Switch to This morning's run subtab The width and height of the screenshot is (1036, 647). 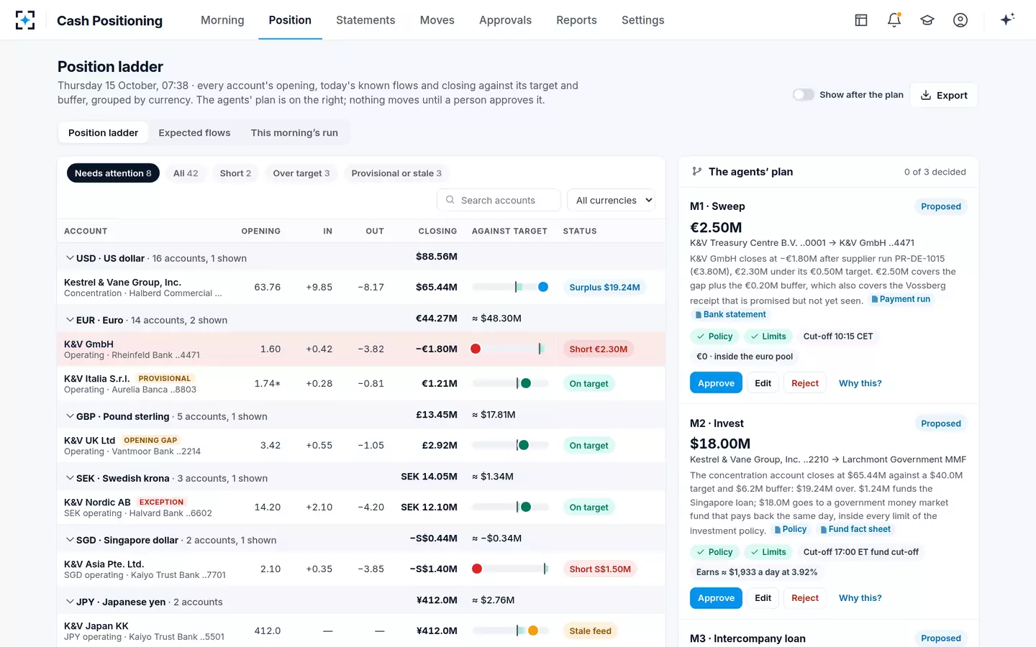(x=294, y=133)
